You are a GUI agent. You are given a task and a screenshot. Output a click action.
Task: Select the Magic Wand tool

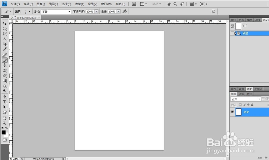coord(5,39)
